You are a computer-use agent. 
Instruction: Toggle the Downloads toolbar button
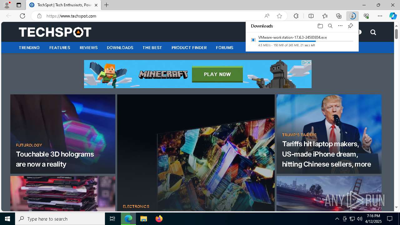coord(352,16)
